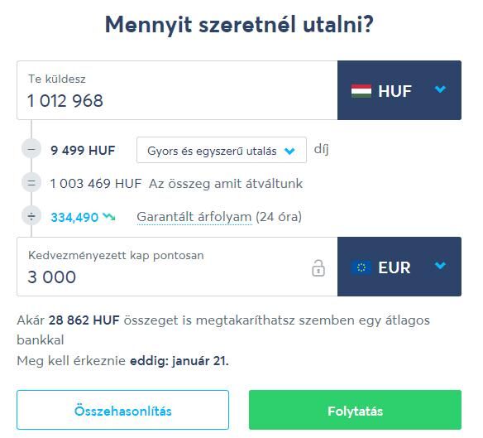
Task: Toggle the padlock on recipient amount
Action: coord(318,267)
